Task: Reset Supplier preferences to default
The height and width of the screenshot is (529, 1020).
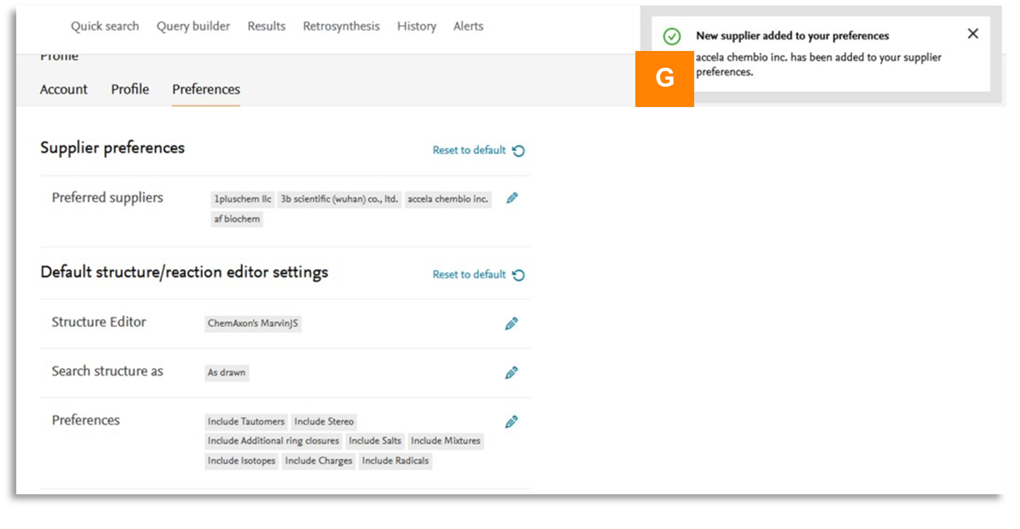Action: coord(478,151)
